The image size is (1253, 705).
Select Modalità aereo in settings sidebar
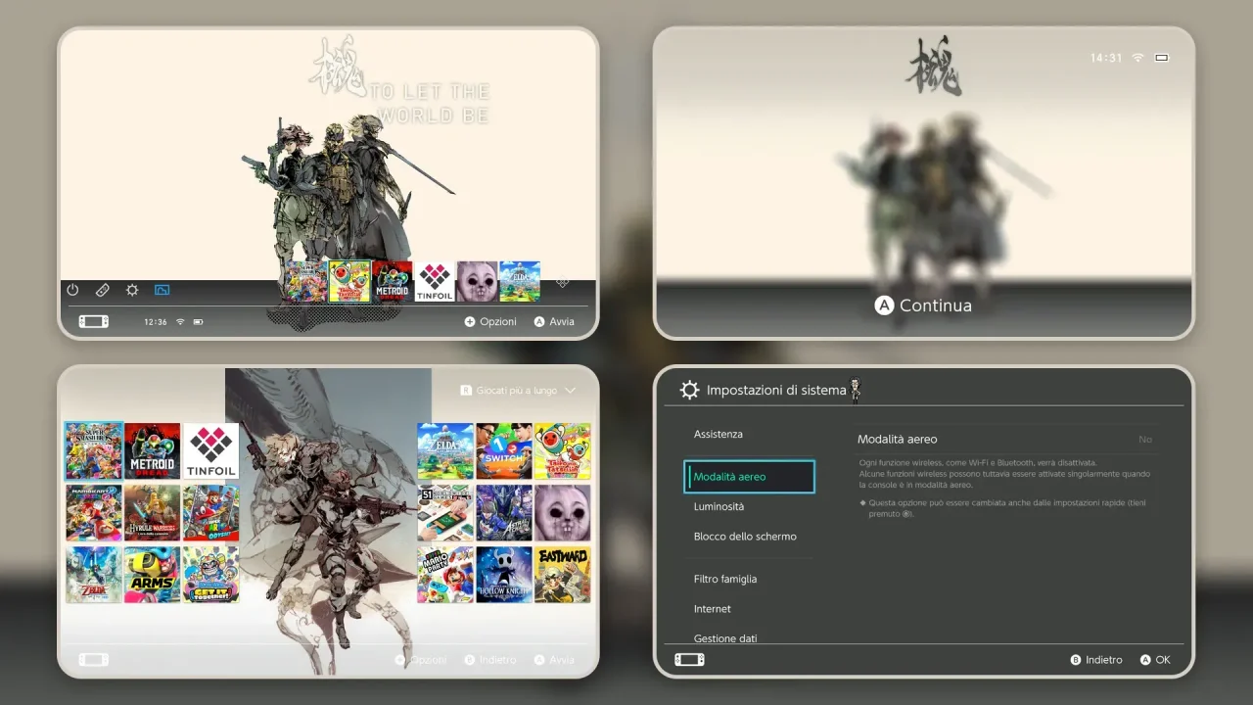tap(750, 477)
